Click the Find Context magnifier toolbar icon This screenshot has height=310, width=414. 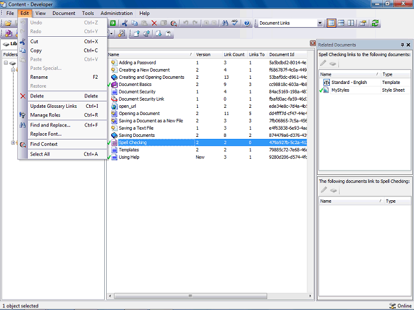coord(173,23)
